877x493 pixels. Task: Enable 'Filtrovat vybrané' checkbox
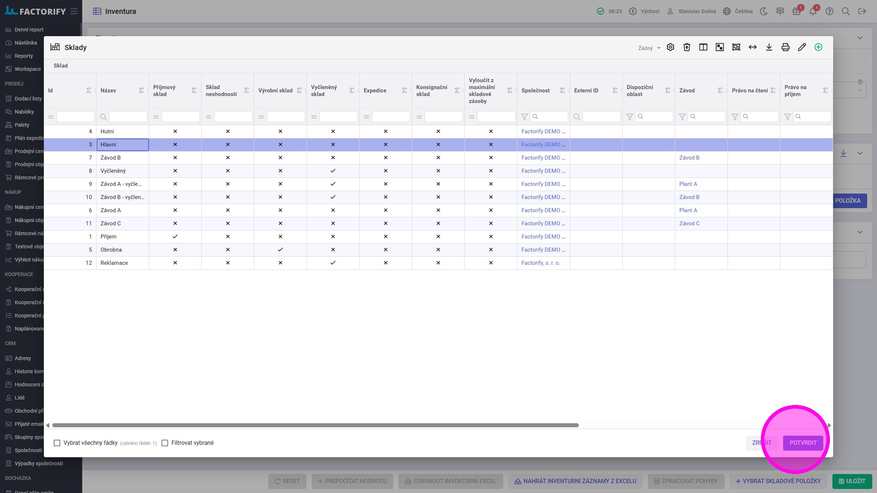point(165,443)
